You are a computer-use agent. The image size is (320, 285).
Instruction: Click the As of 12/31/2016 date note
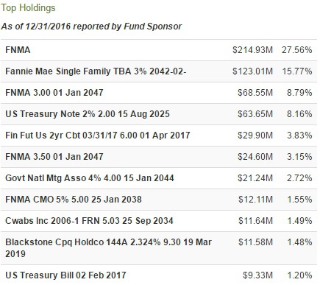(x=91, y=27)
